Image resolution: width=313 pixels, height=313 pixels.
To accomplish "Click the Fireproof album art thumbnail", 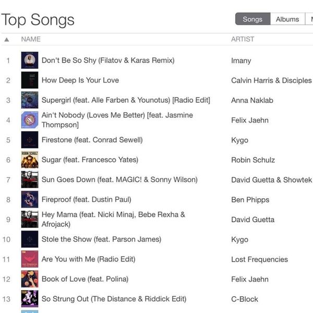I will [30, 199].
